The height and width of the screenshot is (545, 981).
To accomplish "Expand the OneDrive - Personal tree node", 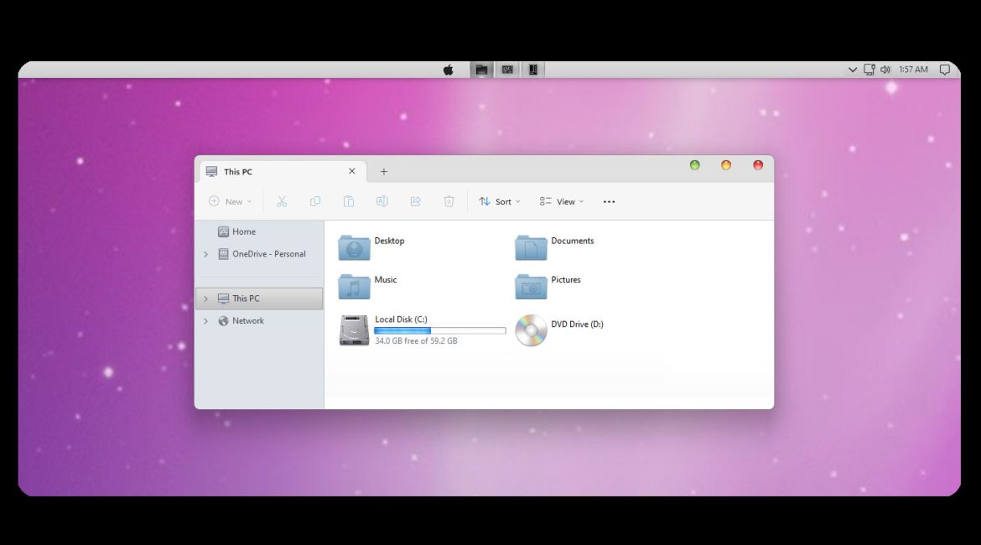I will (x=205, y=254).
